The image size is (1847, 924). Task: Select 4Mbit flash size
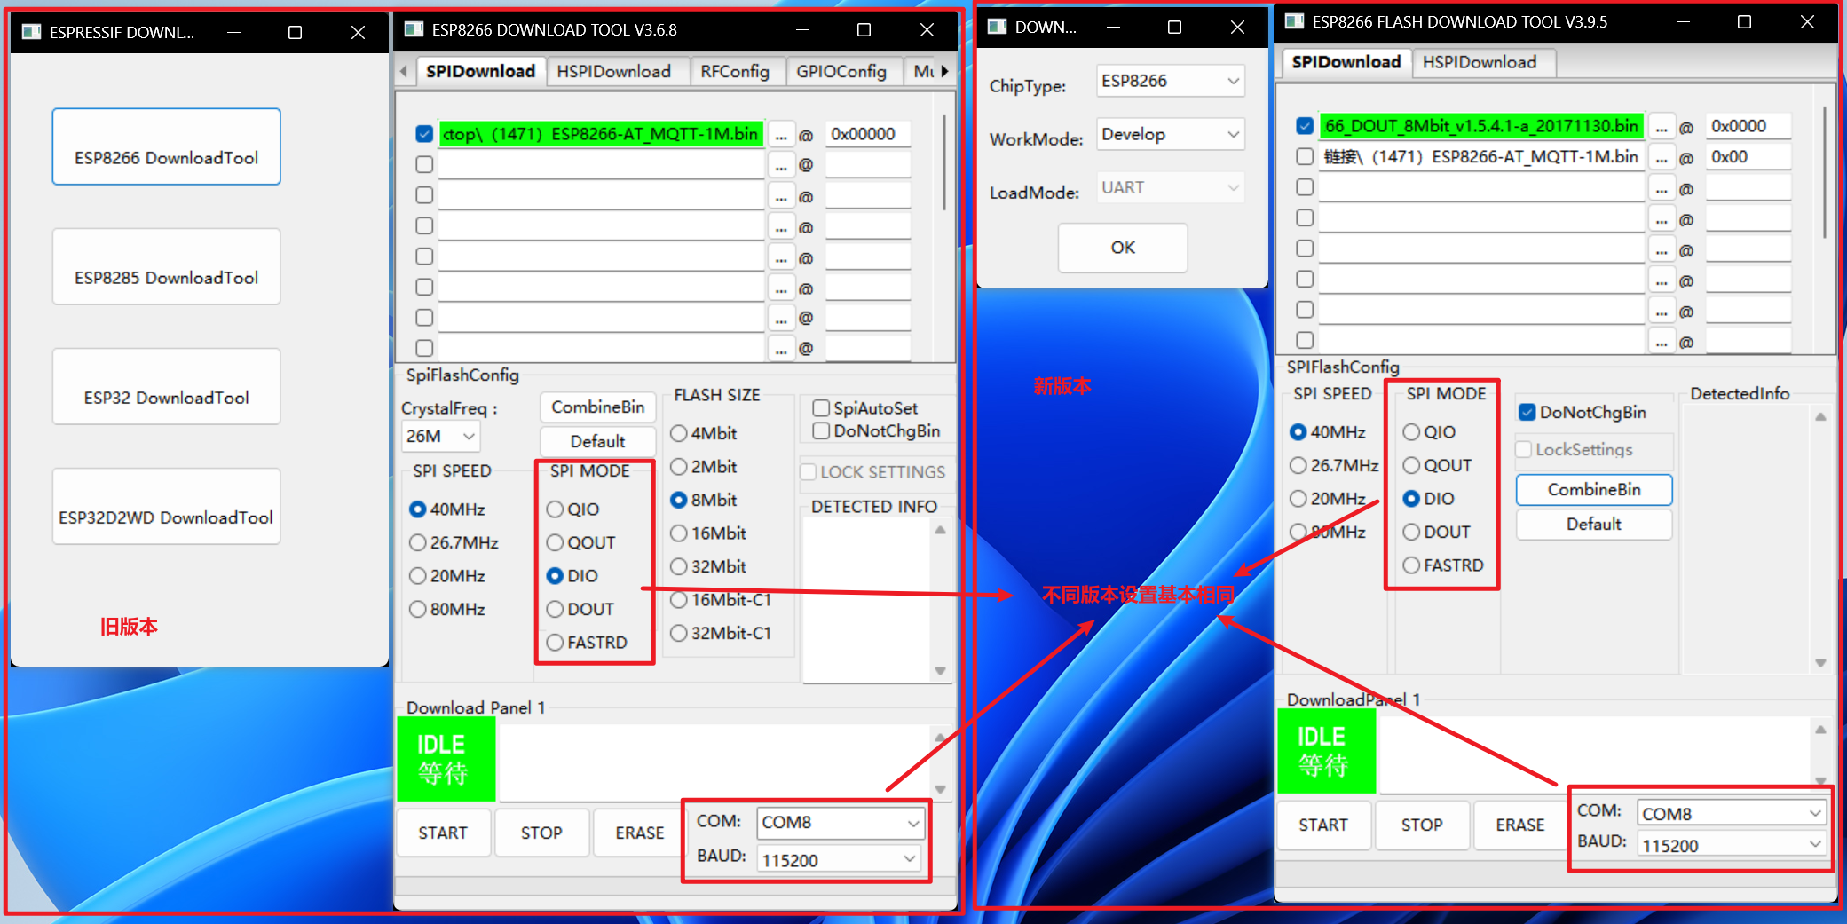[704, 433]
